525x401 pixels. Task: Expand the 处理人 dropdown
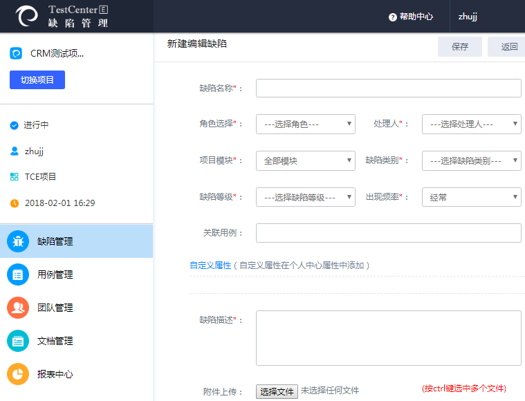pos(471,124)
